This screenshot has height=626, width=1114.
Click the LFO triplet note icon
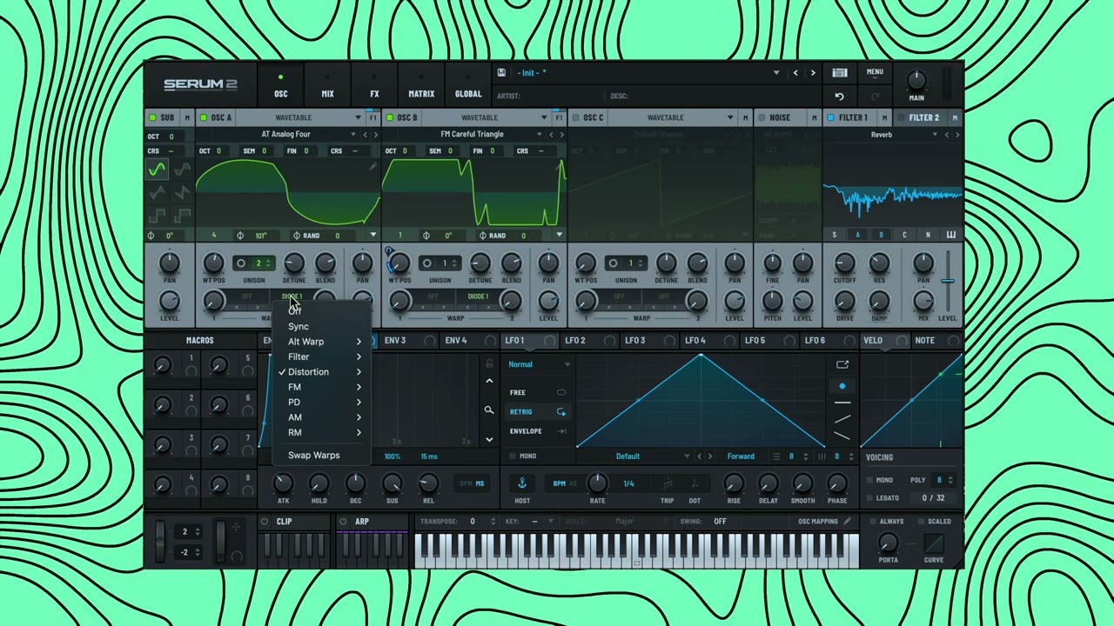coord(667,483)
